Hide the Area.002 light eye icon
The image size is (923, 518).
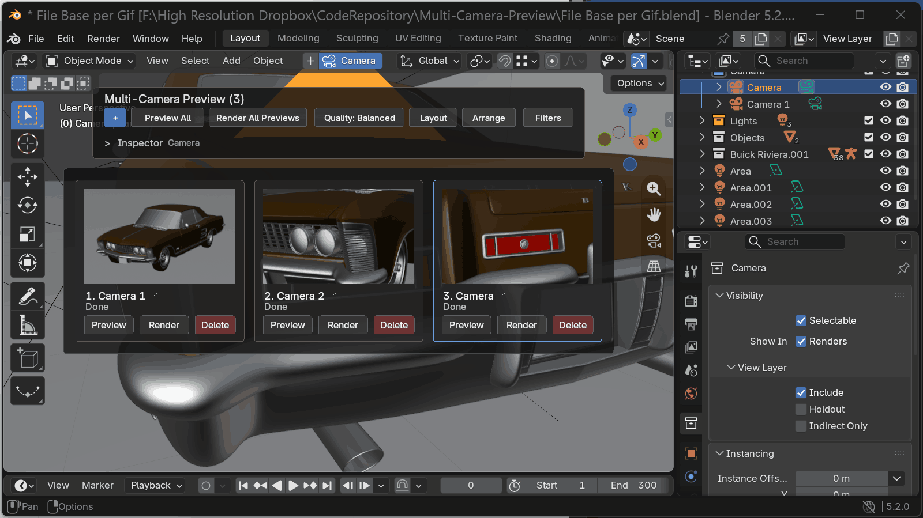coord(886,204)
